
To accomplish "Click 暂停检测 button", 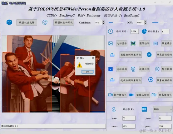I will [x=167, y=69].
